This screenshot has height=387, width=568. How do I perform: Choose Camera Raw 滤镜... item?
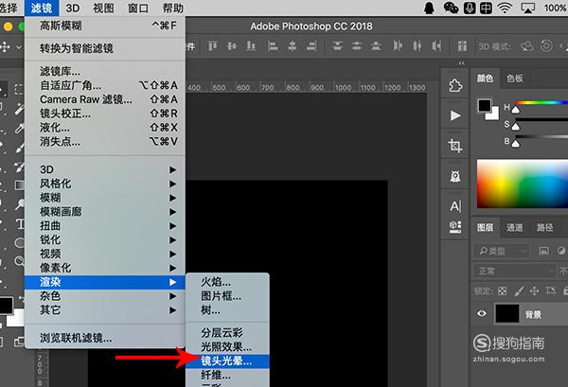coord(105,99)
